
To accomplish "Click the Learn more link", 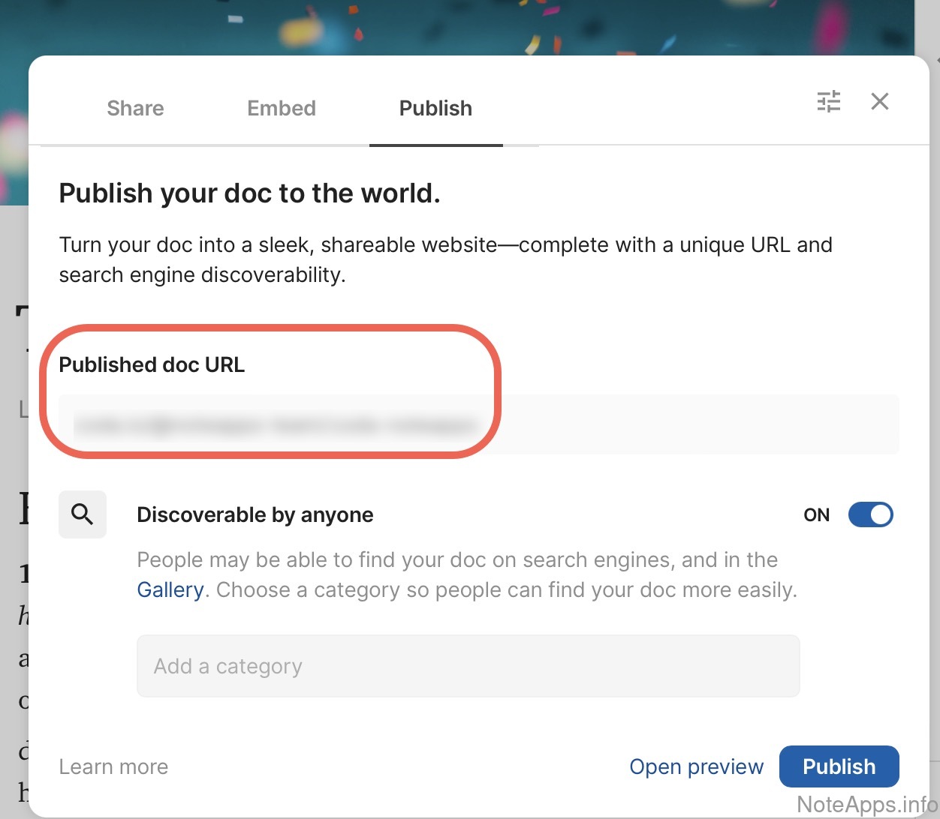I will click(x=113, y=766).
